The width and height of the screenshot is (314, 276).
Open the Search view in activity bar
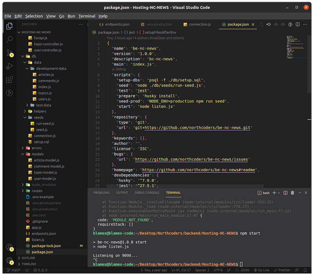tap(10, 39)
